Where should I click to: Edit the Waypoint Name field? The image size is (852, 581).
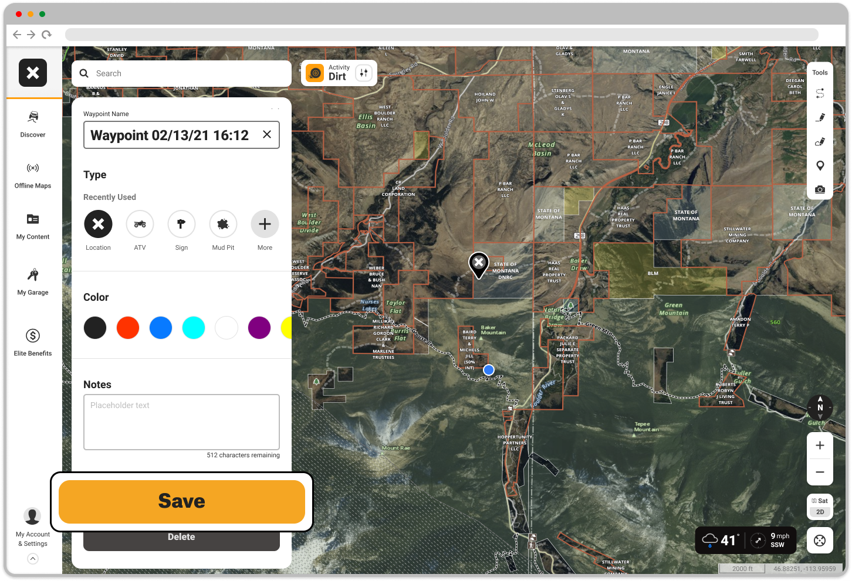181,135
